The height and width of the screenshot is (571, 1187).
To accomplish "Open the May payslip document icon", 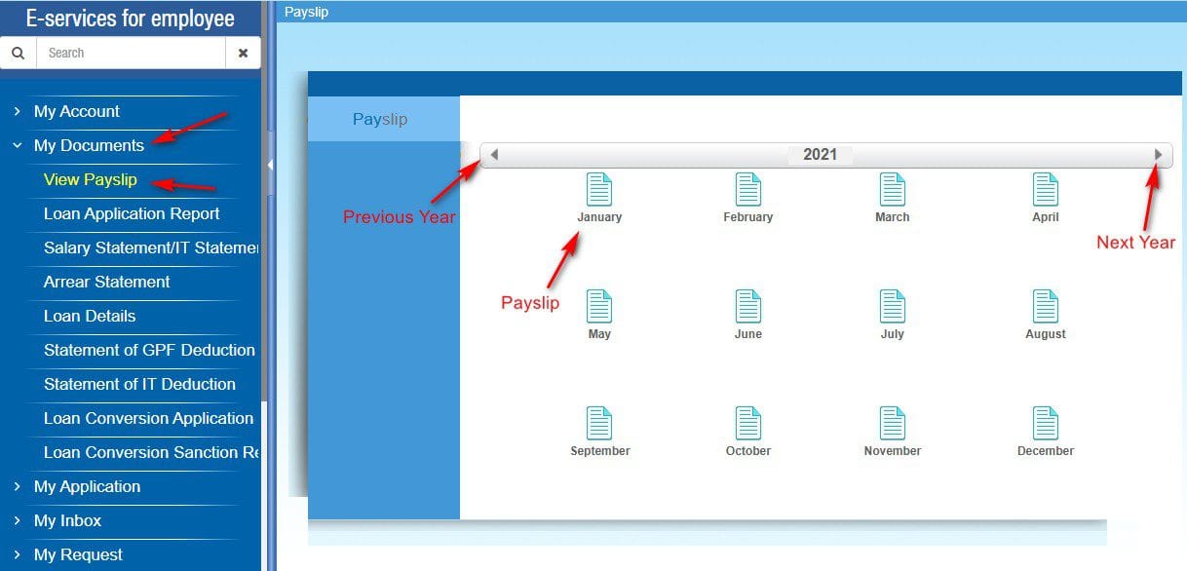I will click(x=599, y=306).
